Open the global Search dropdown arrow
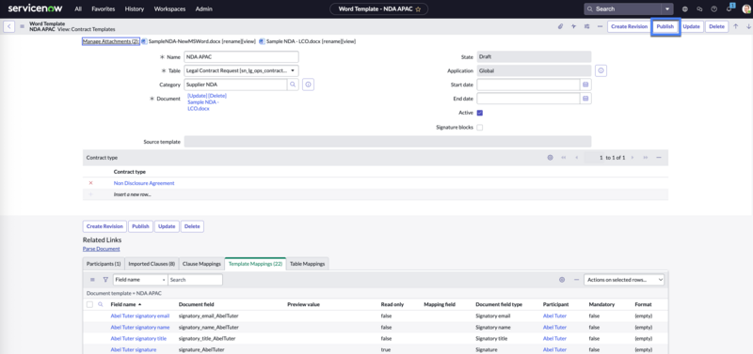This screenshot has height=354, width=753. pos(667,9)
